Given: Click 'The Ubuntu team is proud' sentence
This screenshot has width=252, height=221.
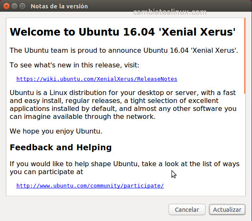Looking at the screenshot, I should click(x=124, y=50).
